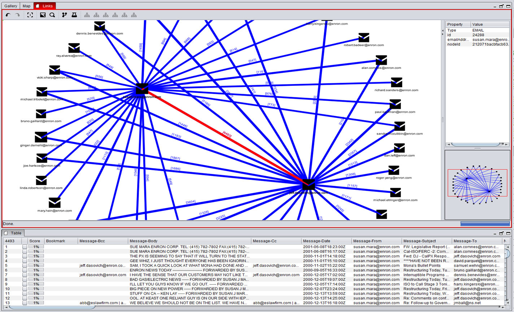Image resolution: width=514 pixels, height=312 pixels.
Task: Switch to the Map tab
Action: pyautogui.click(x=26, y=6)
